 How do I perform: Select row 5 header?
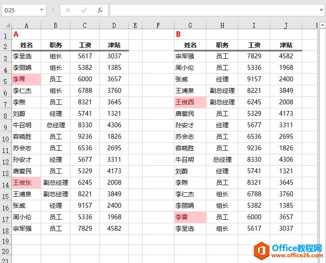[x=6, y=80]
